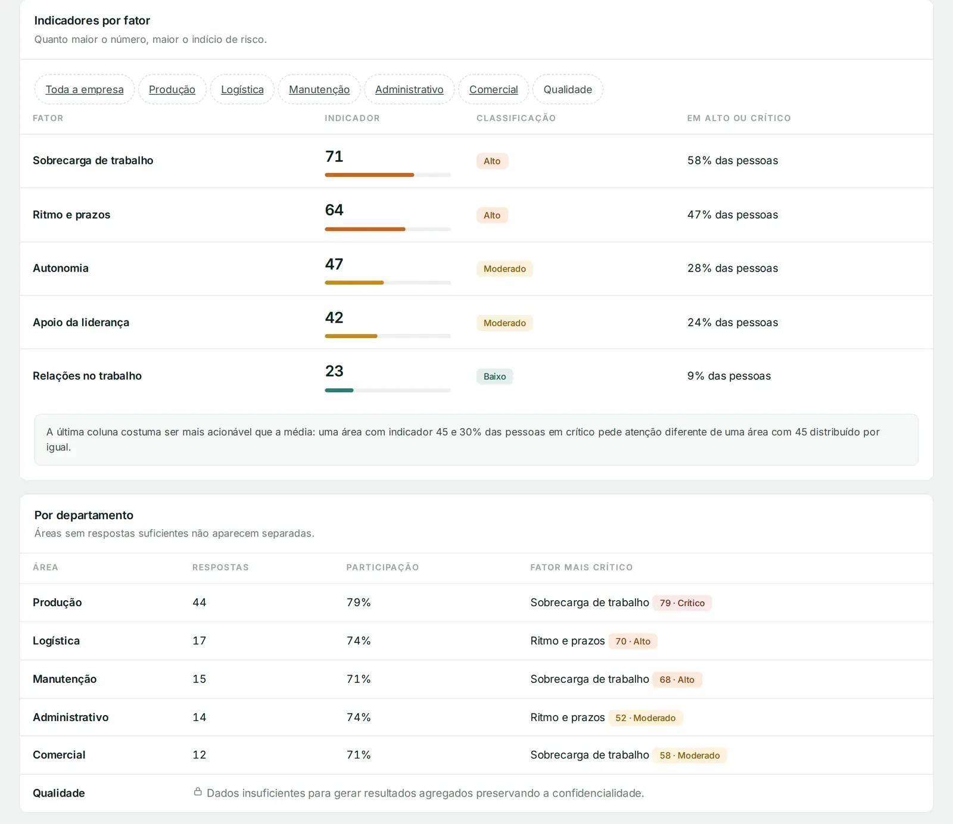Click the Qualidade filter chip

[568, 89]
